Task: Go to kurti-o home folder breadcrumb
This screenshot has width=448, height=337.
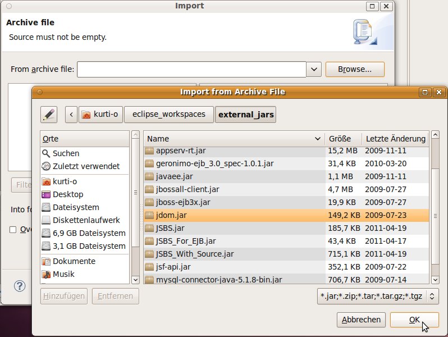Action: [x=100, y=115]
